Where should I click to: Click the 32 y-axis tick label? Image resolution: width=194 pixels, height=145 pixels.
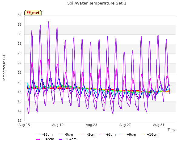[19, 25]
